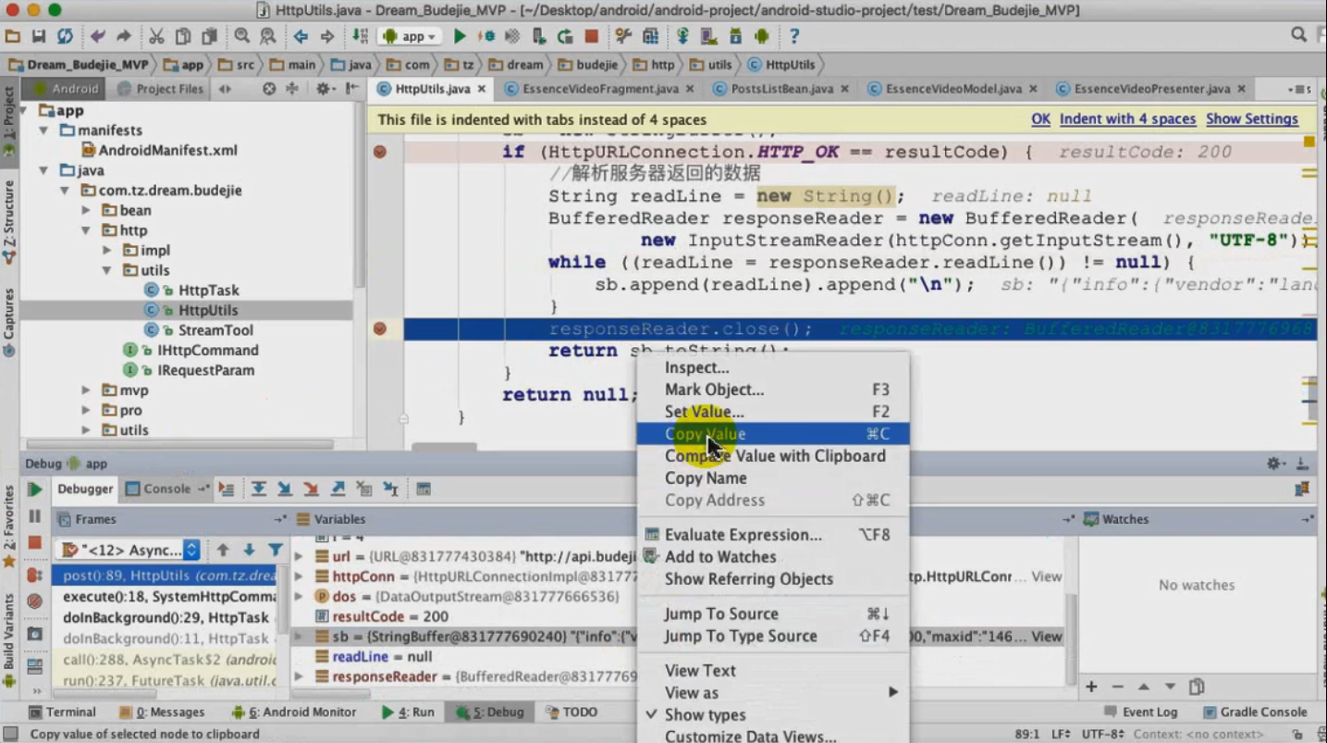Click Mute Breakpoints icon in Debug sidebar
The image size is (1327, 743).
(x=35, y=601)
